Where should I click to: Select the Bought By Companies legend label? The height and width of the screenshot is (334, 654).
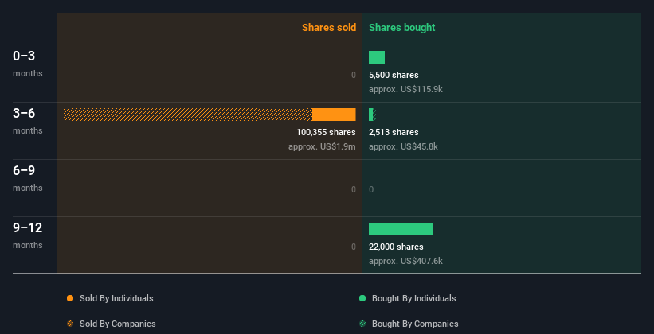click(x=415, y=324)
